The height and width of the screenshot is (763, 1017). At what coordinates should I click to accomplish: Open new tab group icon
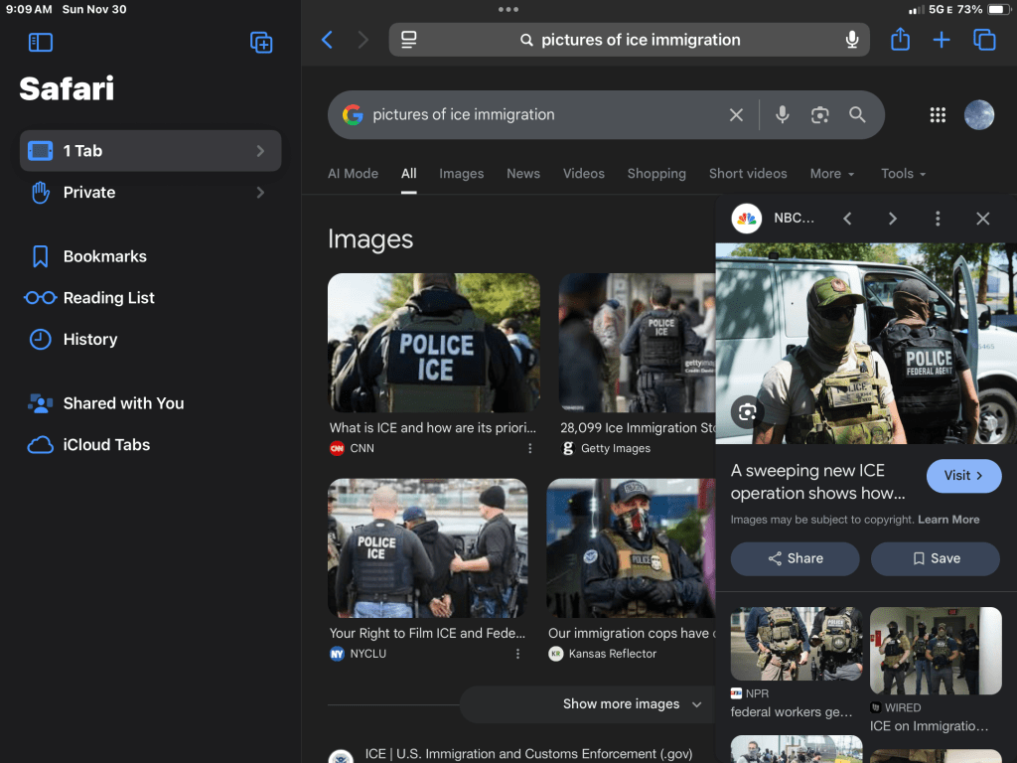pyautogui.click(x=261, y=42)
